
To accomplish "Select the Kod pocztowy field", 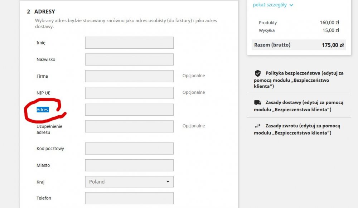I will pyautogui.click(x=129, y=149).
